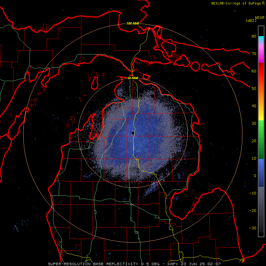Click the -10 value on the dBZ scale

click(x=253, y=193)
